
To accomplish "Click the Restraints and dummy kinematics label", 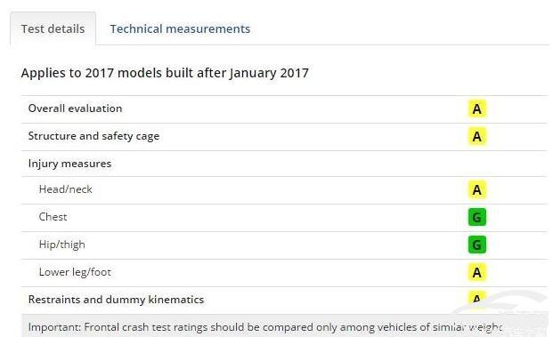I will [x=116, y=300].
